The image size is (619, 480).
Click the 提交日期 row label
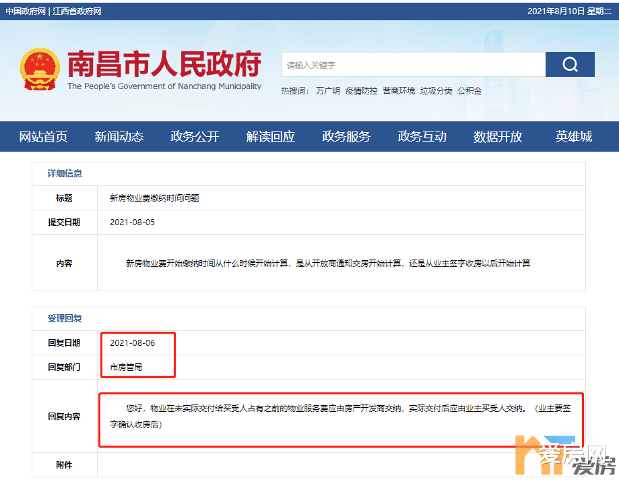pos(64,222)
